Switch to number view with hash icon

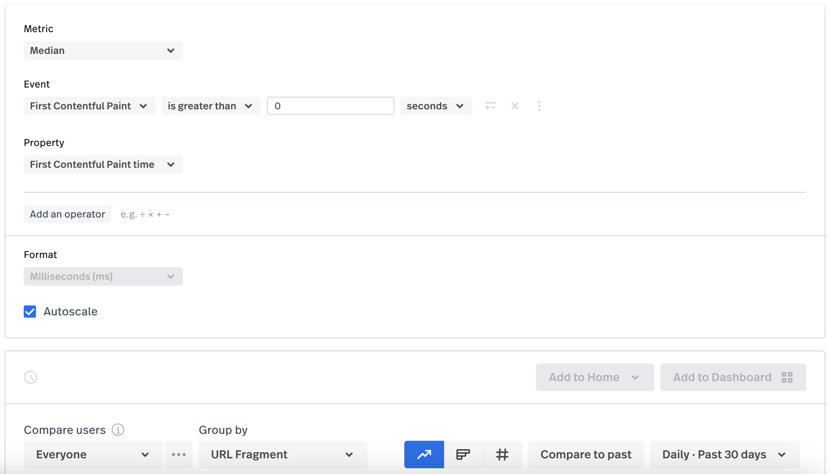(x=502, y=454)
